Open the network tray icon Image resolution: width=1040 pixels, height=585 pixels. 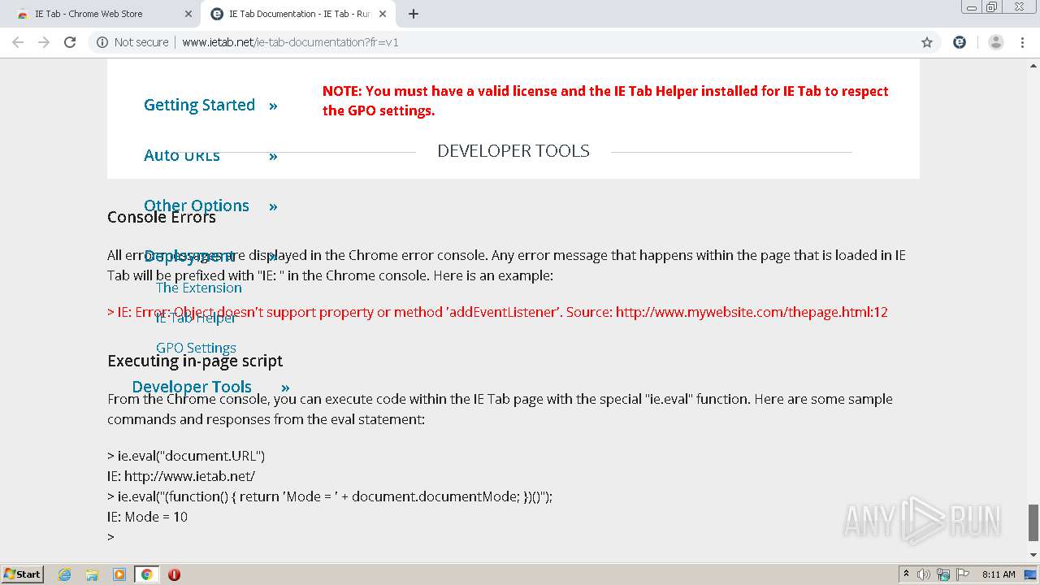click(943, 574)
